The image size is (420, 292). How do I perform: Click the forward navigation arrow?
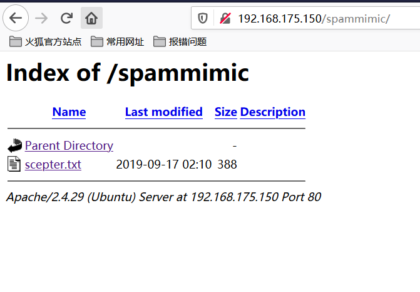[x=41, y=18]
